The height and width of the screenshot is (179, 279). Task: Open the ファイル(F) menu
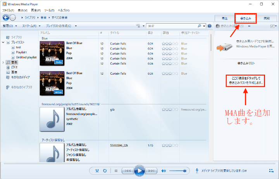[8, 10]
